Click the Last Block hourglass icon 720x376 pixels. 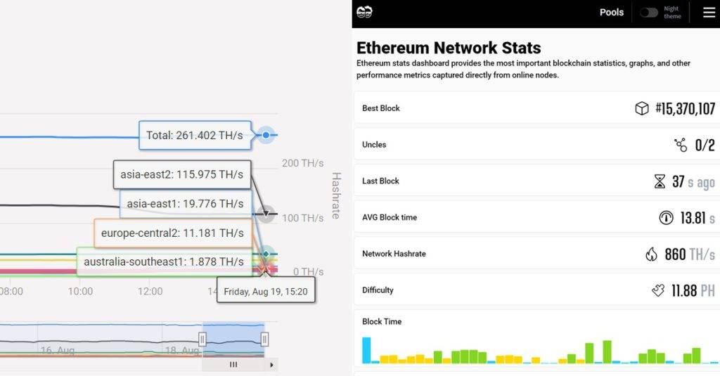659,181
